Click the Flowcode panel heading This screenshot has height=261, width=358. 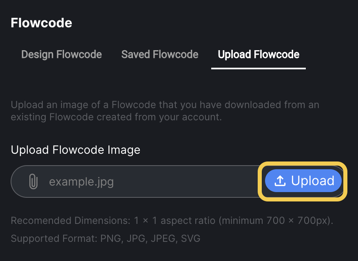click(x=41, y=23)
